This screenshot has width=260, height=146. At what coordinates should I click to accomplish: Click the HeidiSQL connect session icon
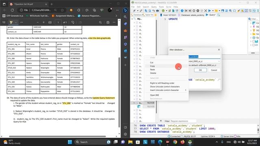pos(134,11)
